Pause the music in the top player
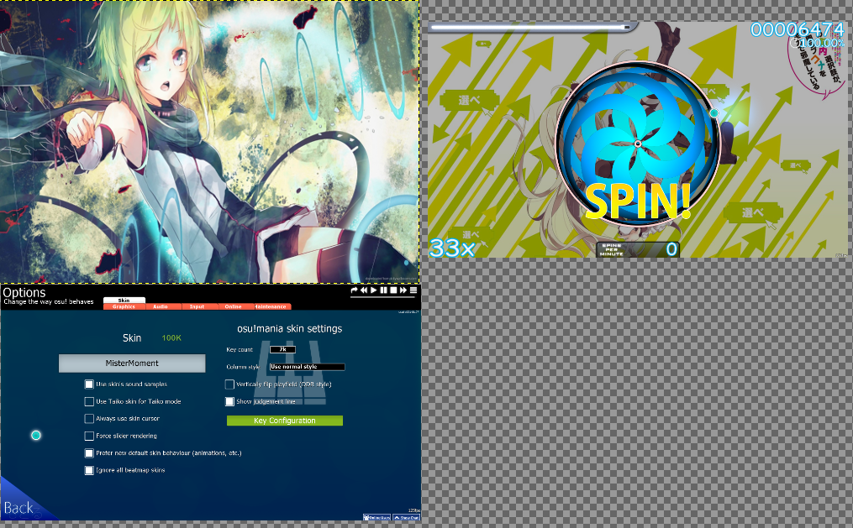853x528 pixels. (x=383, y=290)
